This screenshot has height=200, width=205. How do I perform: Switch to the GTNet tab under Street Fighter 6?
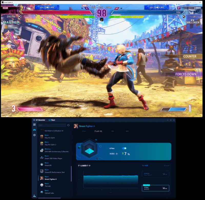[x=84, y=131]
